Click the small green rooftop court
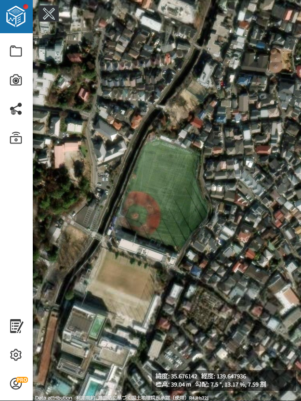 pos(97,326)
